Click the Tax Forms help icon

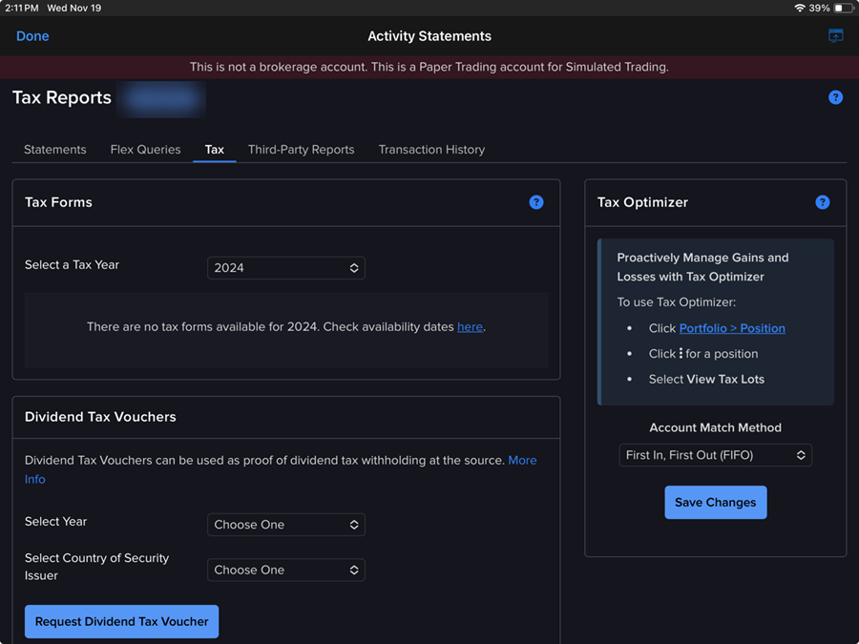coord(536,202)
